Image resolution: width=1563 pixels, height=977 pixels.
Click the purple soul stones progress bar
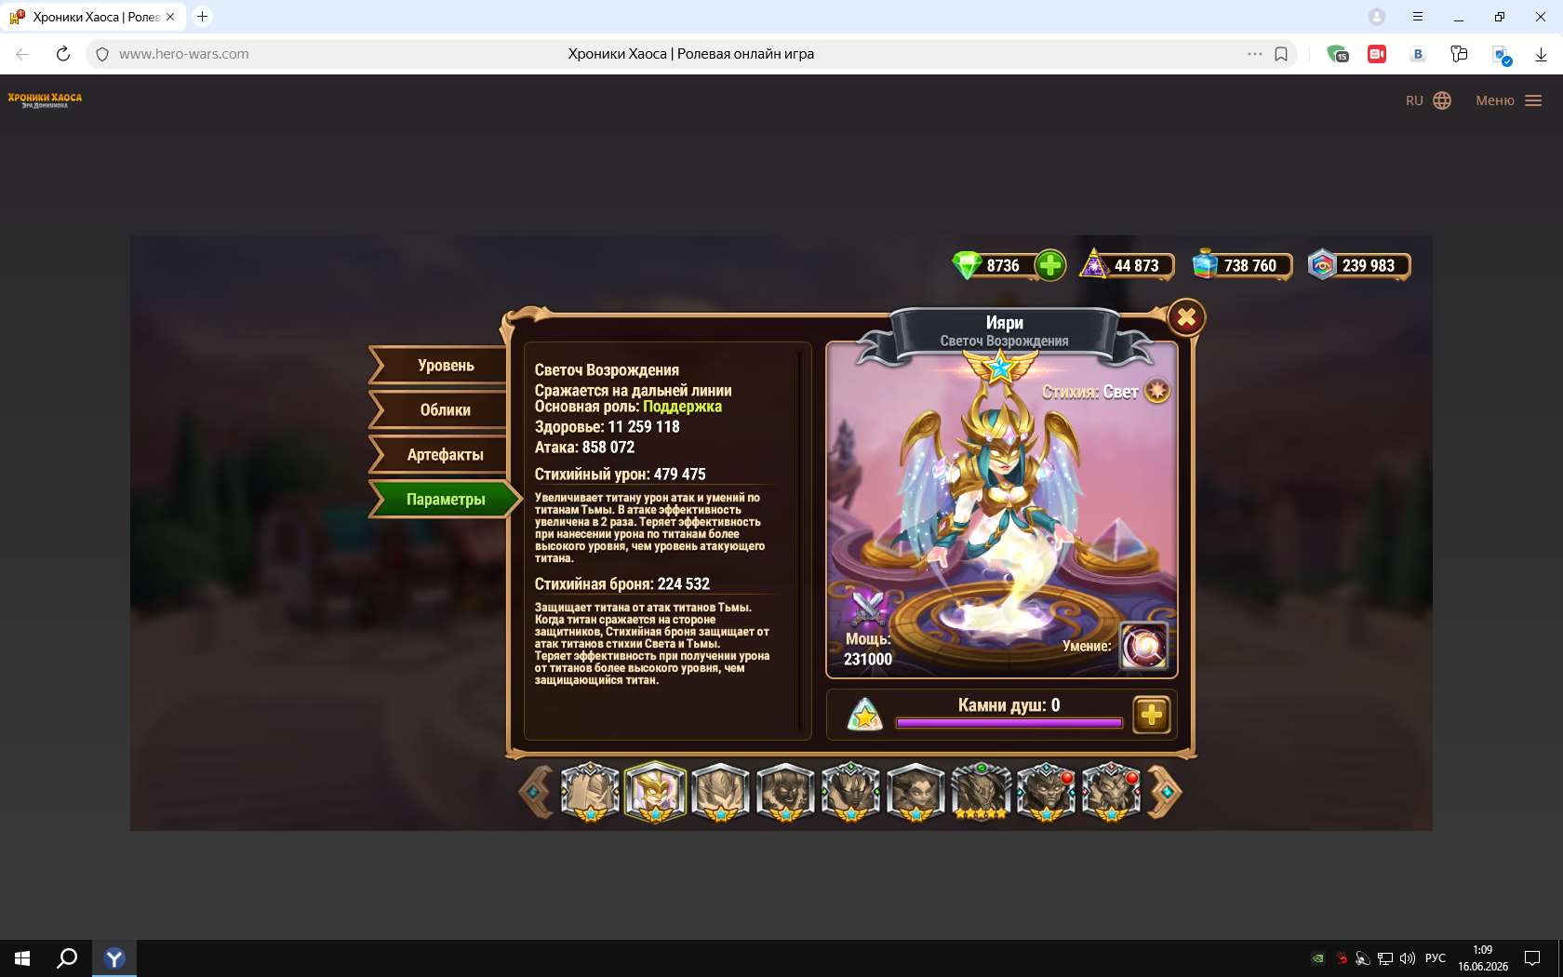click(x=1009, y=722)
